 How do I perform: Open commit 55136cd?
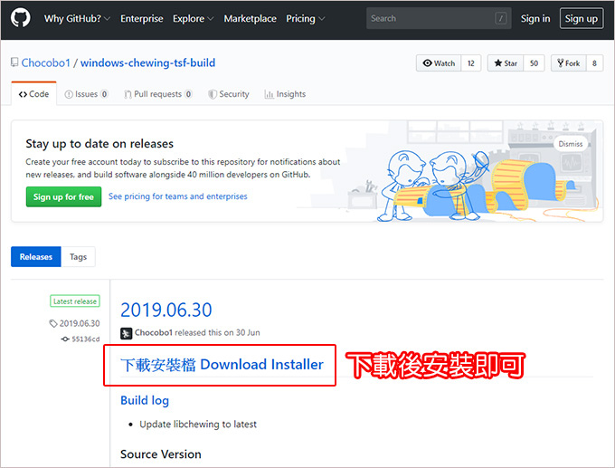point(80,339)
